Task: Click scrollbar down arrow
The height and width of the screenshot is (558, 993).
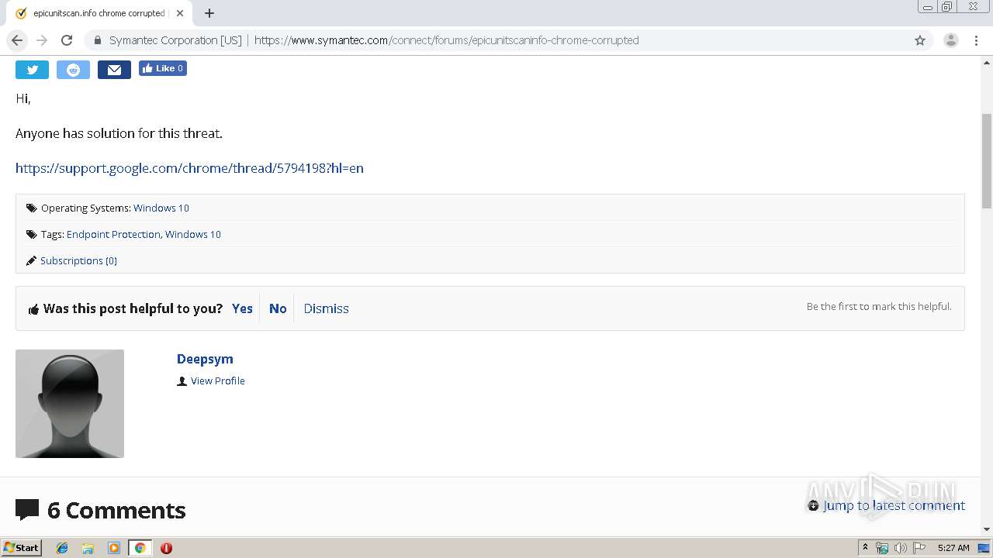Action: pyautogui.click(x=987, y=529)
